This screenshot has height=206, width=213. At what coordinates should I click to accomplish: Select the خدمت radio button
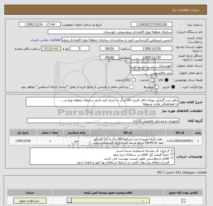coord(152,80)
